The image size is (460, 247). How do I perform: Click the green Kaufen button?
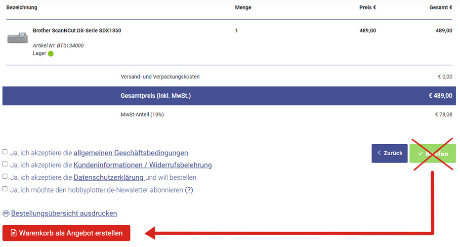[x=433, y=154]
